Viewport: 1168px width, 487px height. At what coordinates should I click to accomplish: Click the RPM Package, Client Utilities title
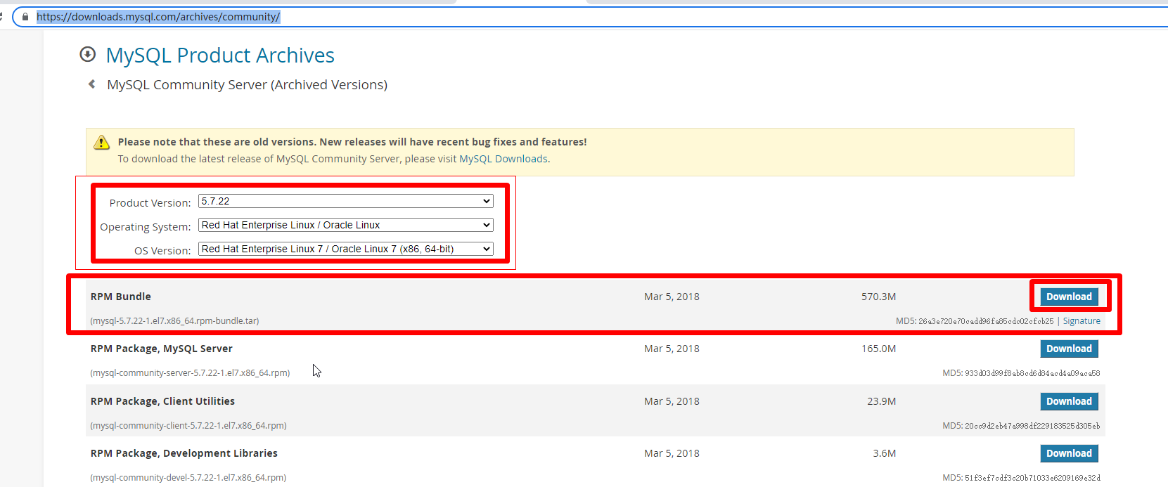162,401
